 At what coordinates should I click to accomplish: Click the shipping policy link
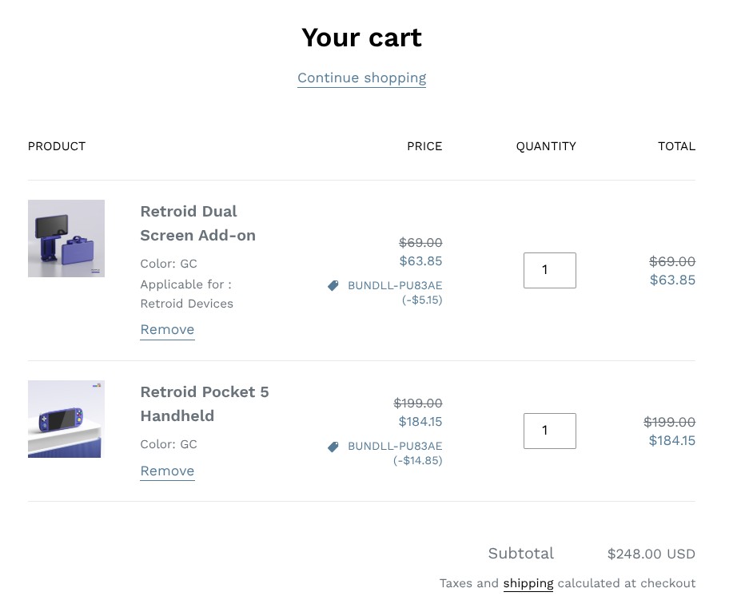pyautogui.click(x=528, y=583)
